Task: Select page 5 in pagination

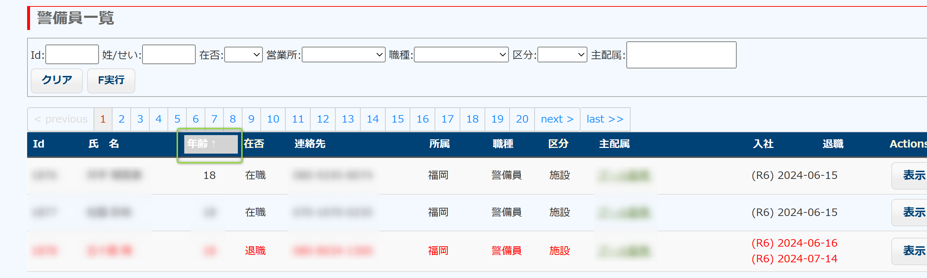Action: 177,119
